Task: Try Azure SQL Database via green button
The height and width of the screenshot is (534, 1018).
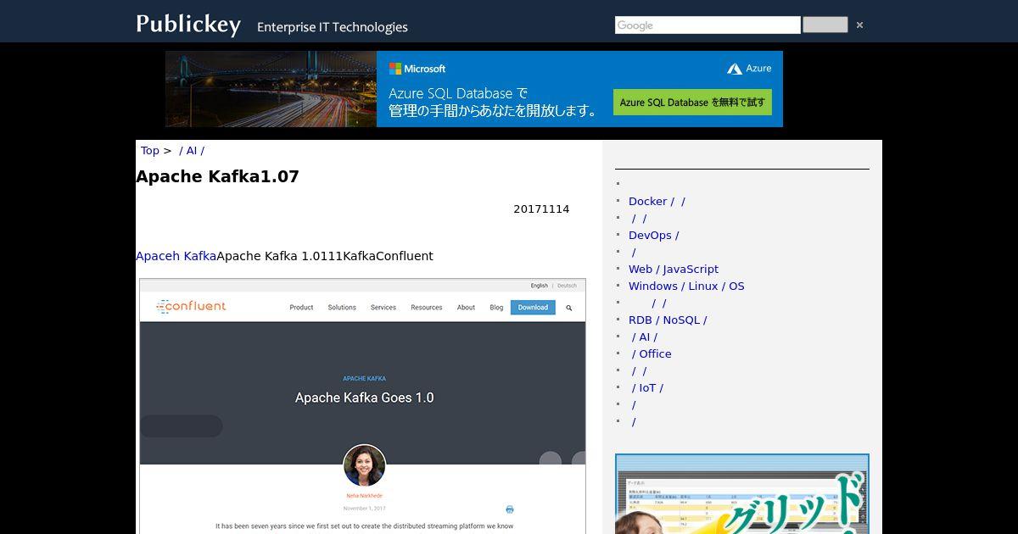Action: point(692,103)
